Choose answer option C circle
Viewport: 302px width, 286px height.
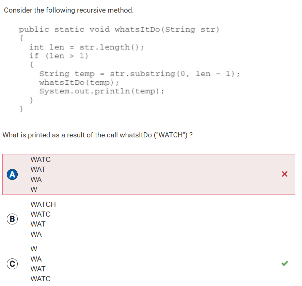pyautogui.click(x=12, y=264)
